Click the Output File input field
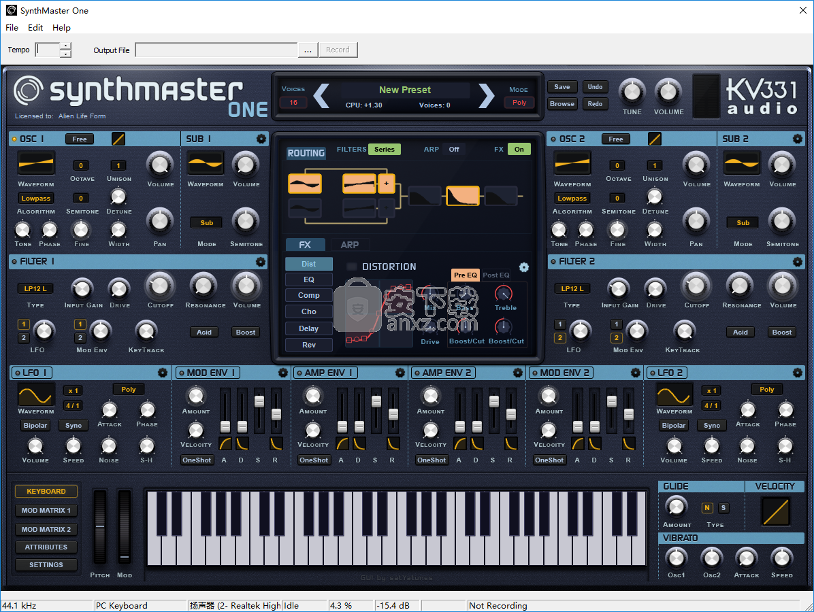 point(216,50)
